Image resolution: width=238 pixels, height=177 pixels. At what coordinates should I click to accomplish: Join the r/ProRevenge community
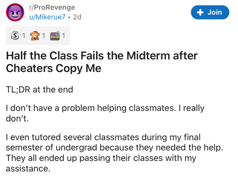click(210, 12)
